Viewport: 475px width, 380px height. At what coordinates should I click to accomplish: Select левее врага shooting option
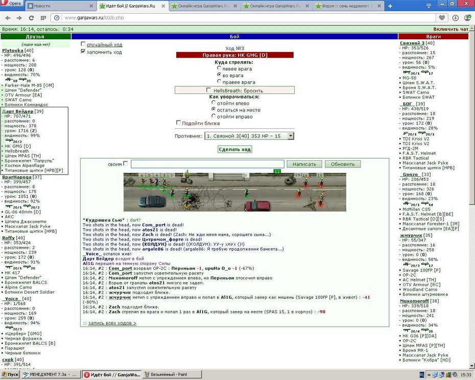click(219, 68)
